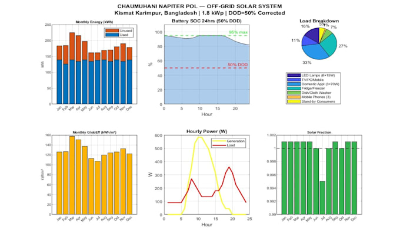This screenshot has height=240, width=400.
Task: Click the Jul bar in Monthly GlobEff chart
Action: point(98,188)
